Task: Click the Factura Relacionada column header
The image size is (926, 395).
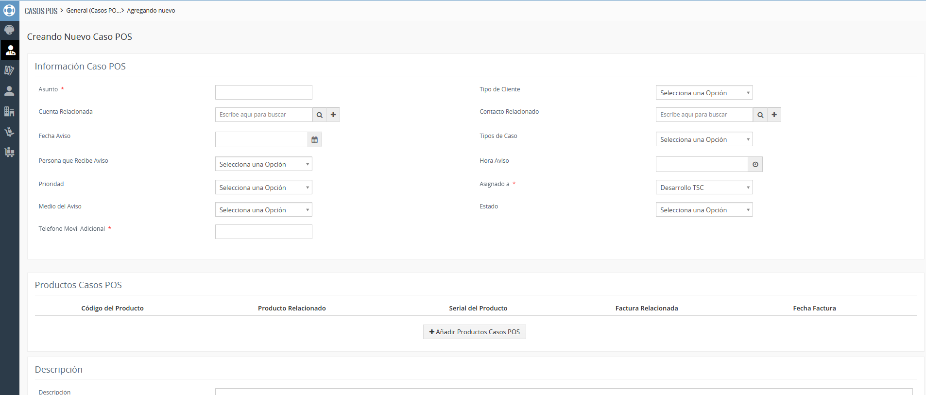Action: tap(646, 308)
